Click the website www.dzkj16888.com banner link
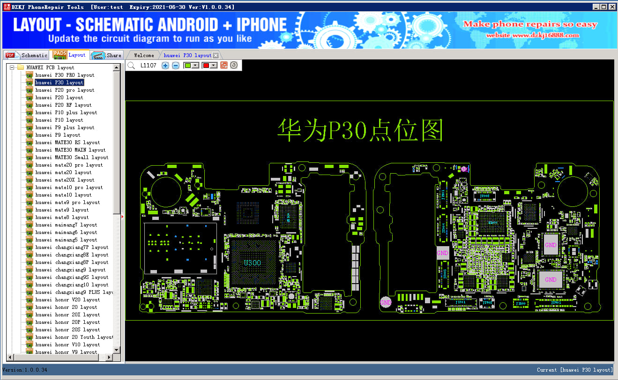The height and width of the screenshot is (380, 618). pyautogui.click(x=532, y=35)
